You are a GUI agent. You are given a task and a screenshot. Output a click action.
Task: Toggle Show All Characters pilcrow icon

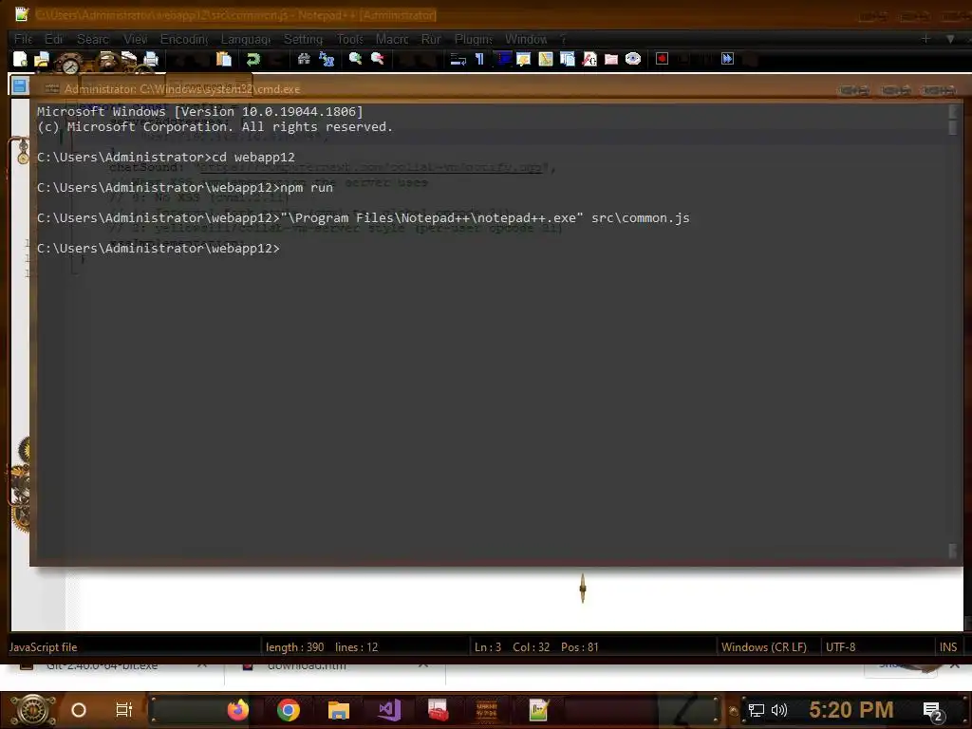pyautogui.click(x=479, y=59)
